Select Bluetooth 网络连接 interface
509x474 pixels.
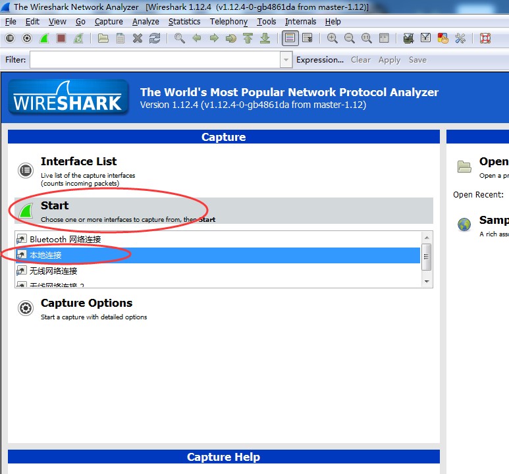217,240
